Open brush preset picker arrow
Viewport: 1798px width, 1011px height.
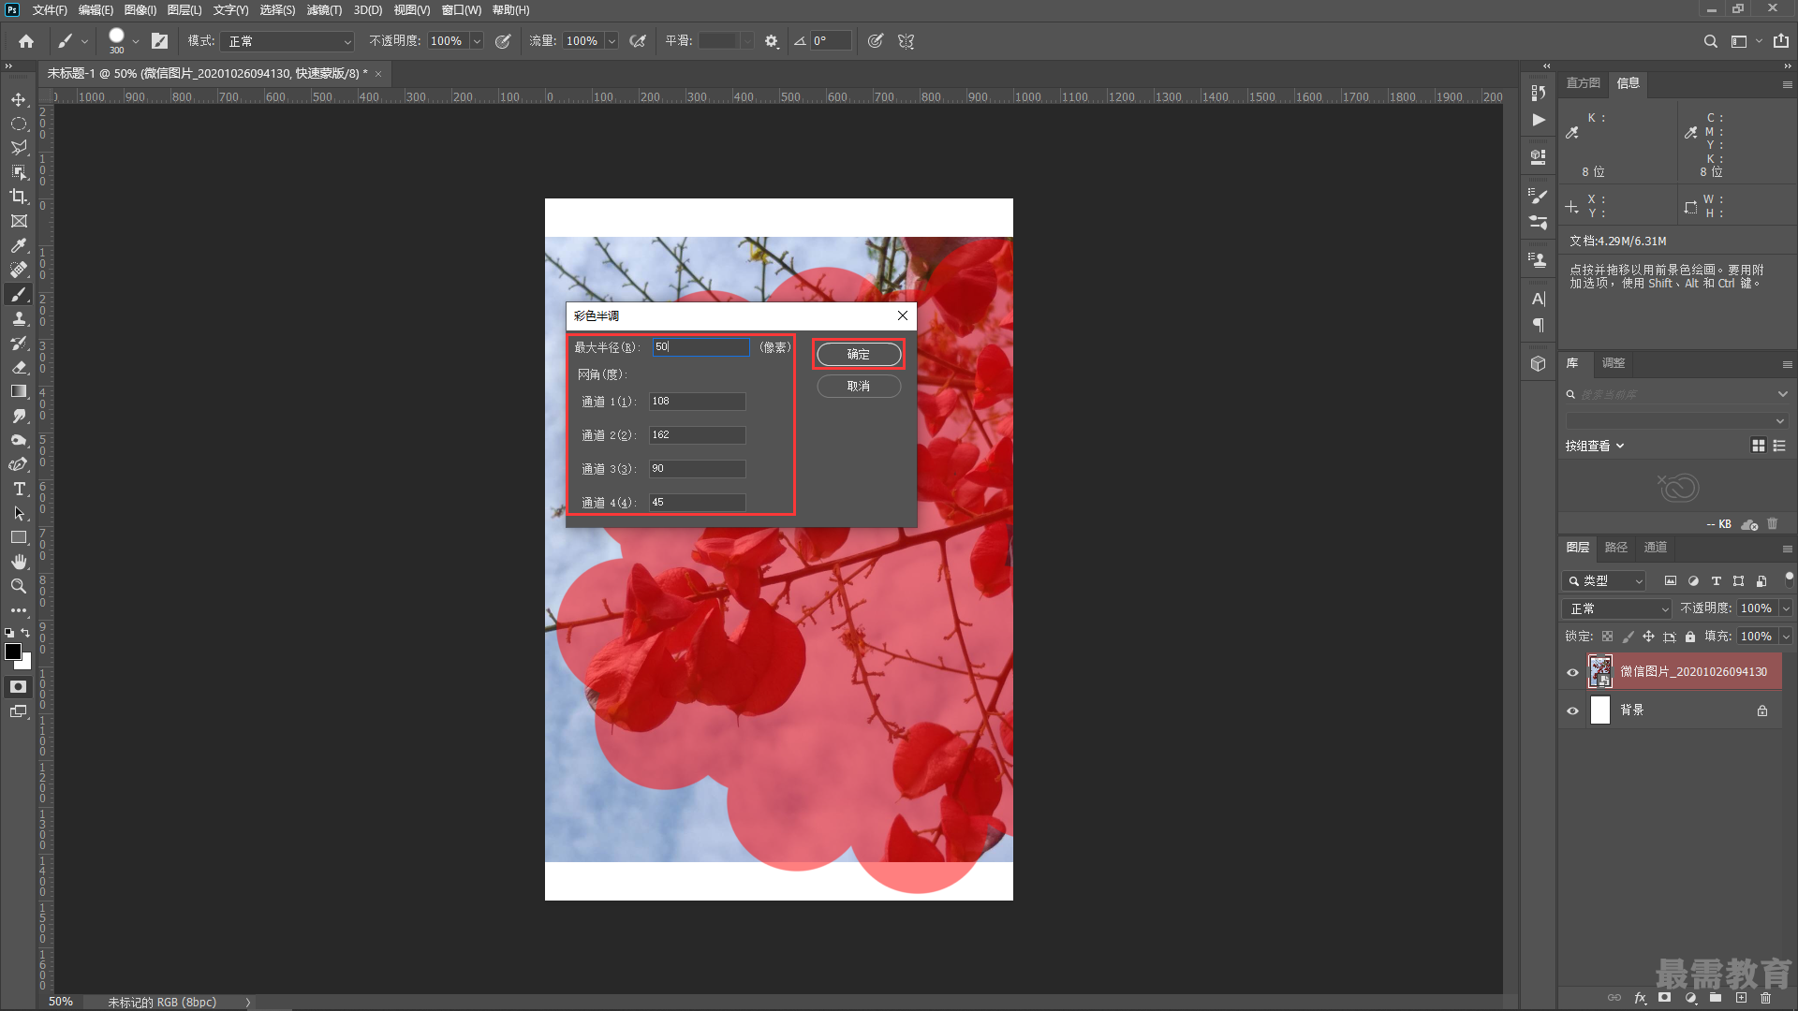pos(136,41)
